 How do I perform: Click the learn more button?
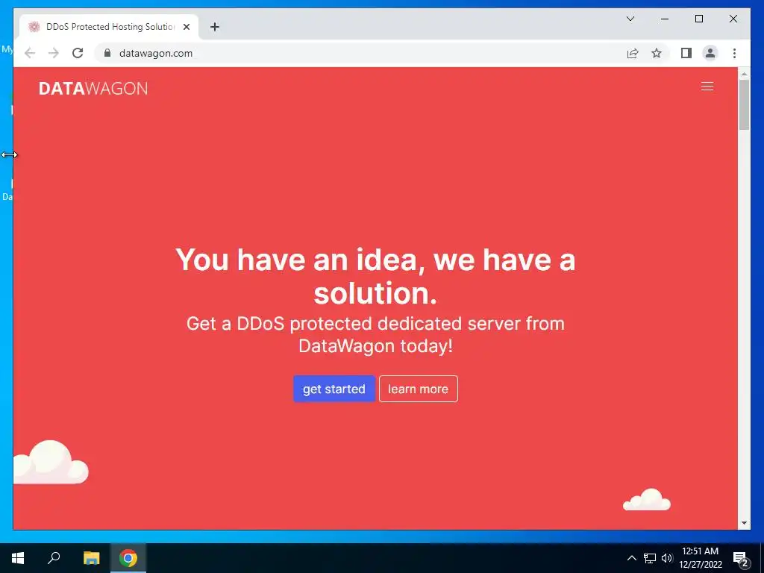click(418, 389)
